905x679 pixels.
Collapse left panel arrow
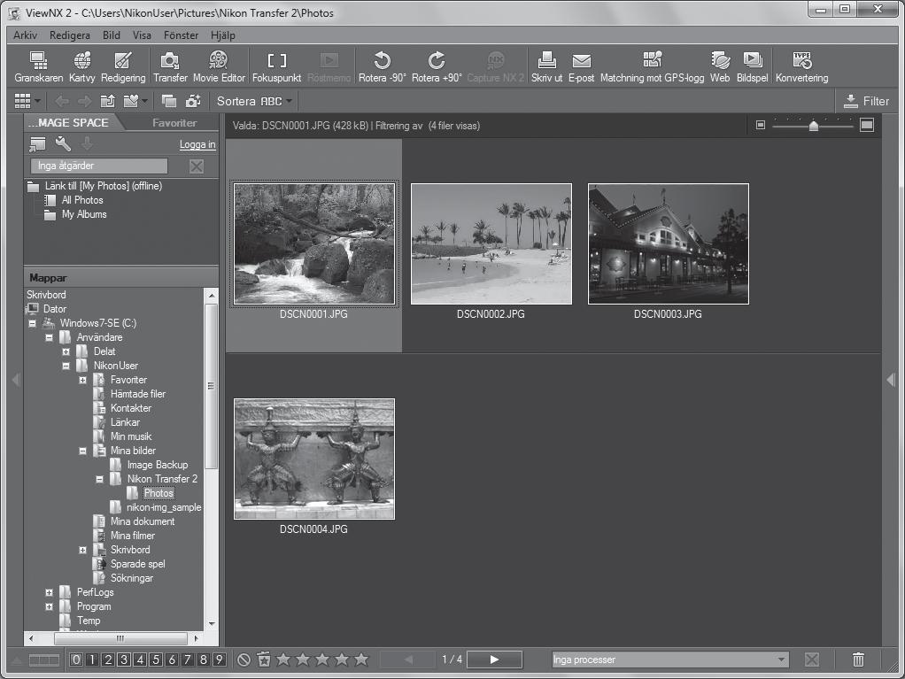(16, 380)
